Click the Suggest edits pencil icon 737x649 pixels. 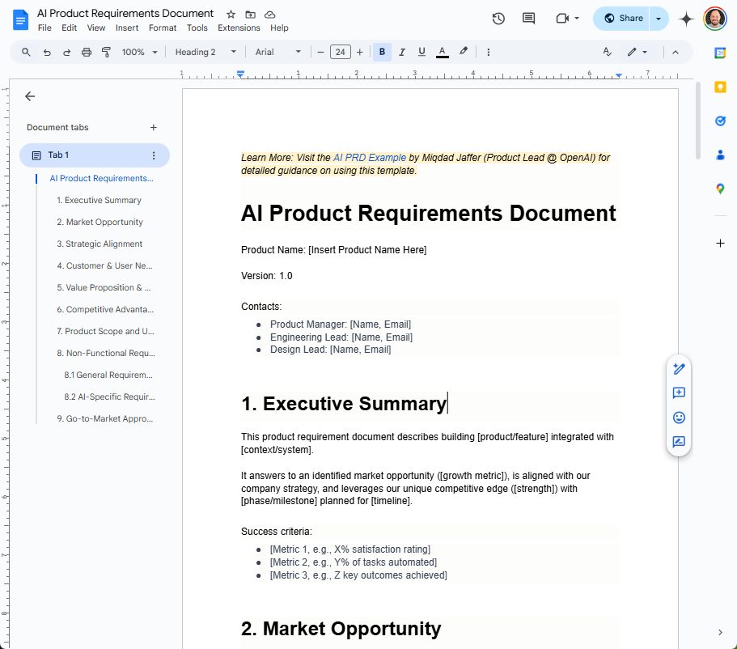click(678, 442)
